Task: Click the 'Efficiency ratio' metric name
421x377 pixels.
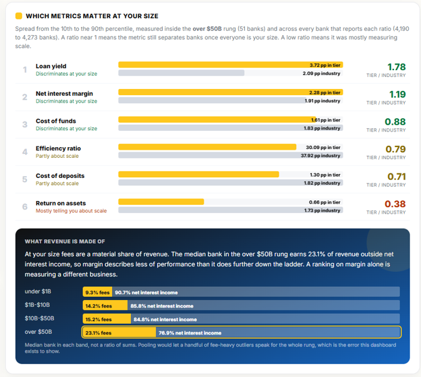Action: (58, 148)
